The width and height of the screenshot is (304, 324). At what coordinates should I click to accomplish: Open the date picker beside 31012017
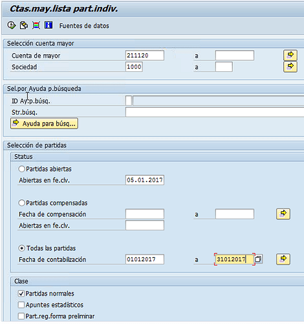(258, 259)
